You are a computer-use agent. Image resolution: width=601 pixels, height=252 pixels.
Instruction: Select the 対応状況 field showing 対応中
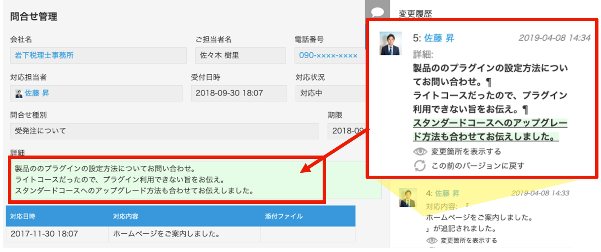[x=330, y=93]
